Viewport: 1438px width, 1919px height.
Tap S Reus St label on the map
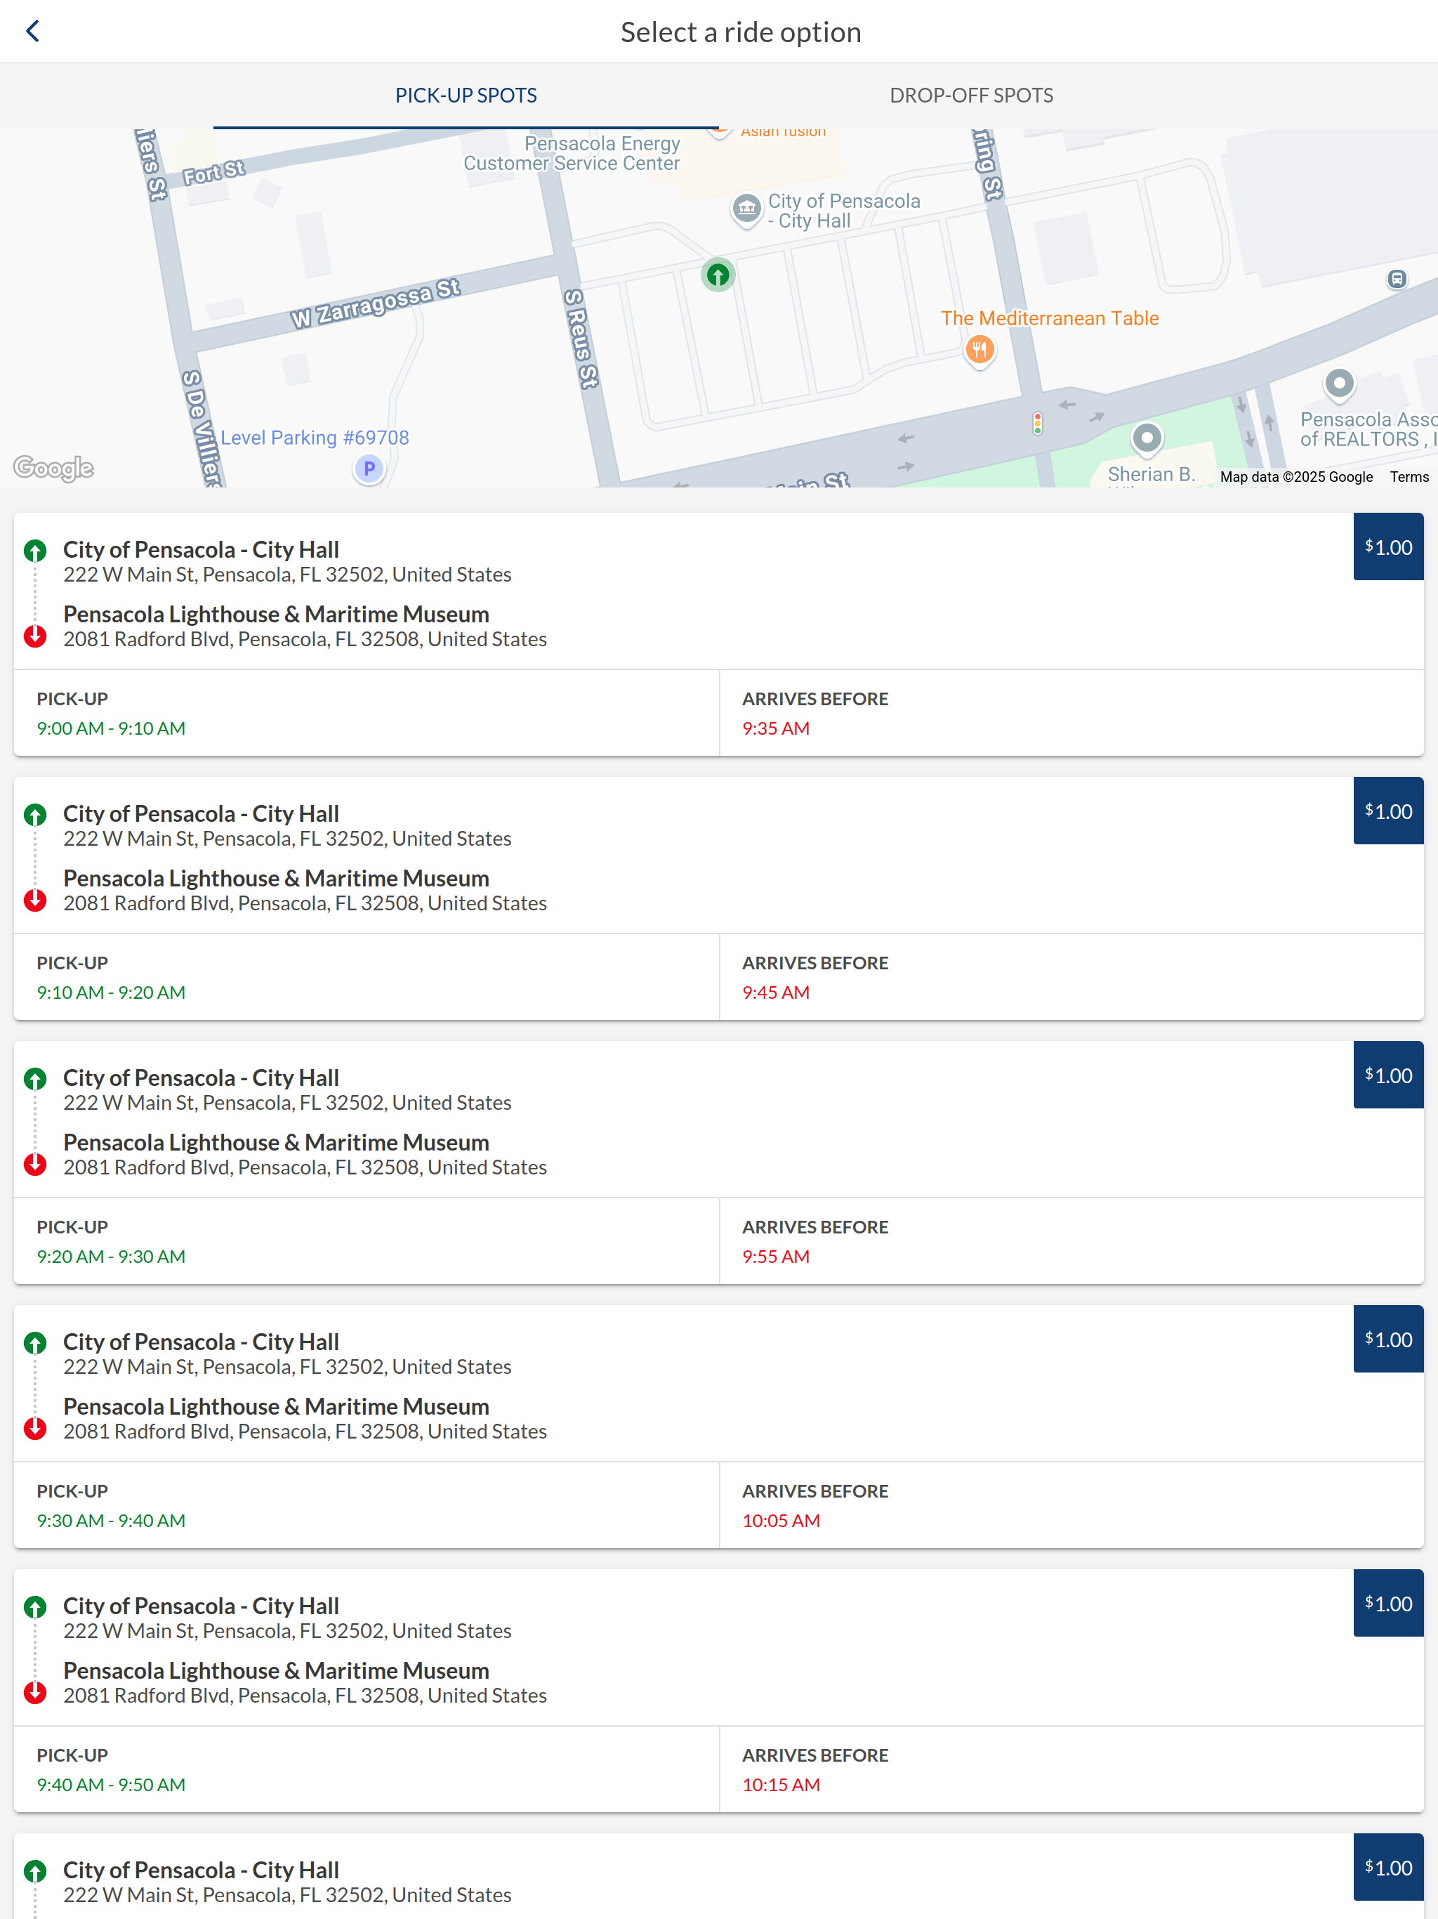pos(581,339)
